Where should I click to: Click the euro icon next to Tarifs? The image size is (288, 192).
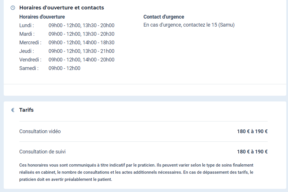[13, 110]
